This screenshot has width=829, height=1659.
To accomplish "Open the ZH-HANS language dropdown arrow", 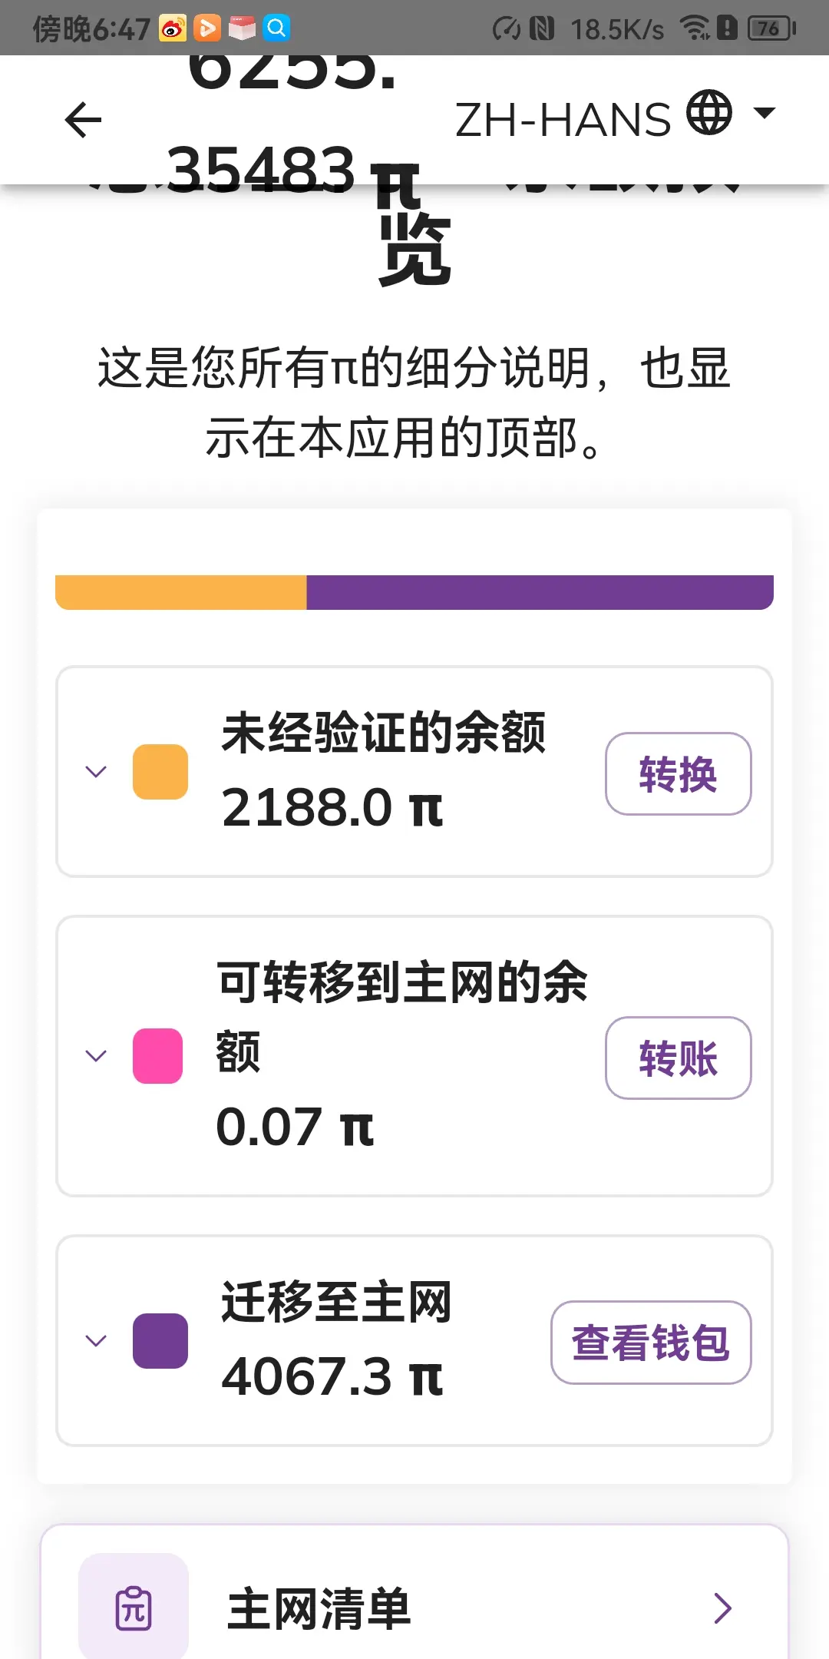I will (x=765, y=113).
